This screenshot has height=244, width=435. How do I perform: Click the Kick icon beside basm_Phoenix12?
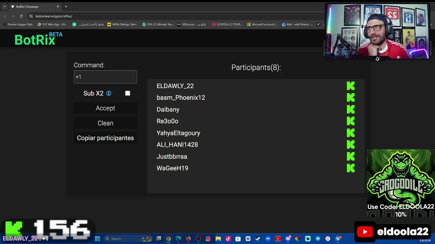click(351, 98)
